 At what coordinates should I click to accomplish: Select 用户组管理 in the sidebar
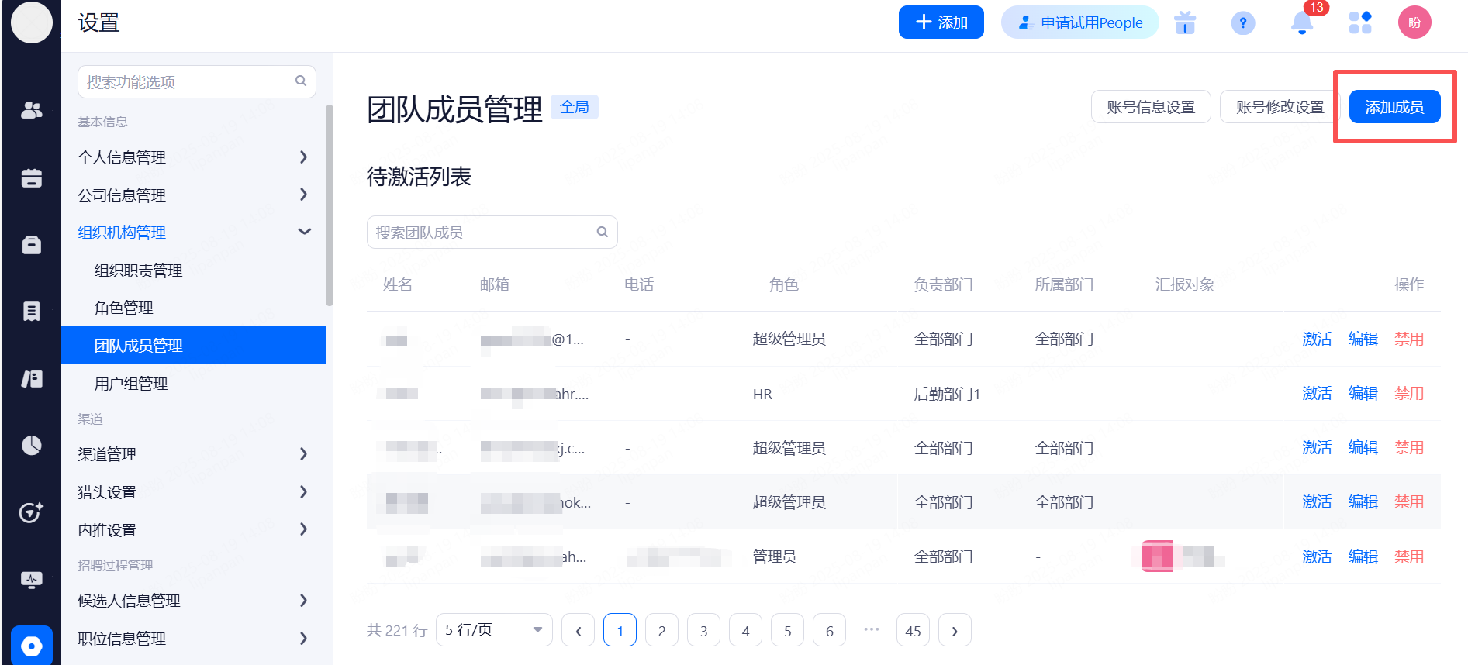[x=131, y=384]
